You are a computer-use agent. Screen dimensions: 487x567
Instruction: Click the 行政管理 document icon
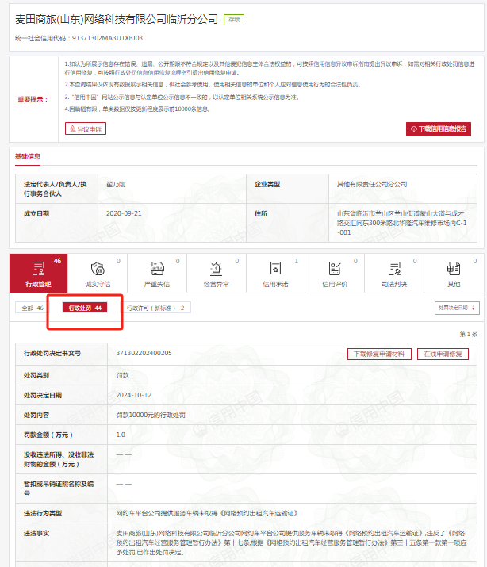pos(38,269)
